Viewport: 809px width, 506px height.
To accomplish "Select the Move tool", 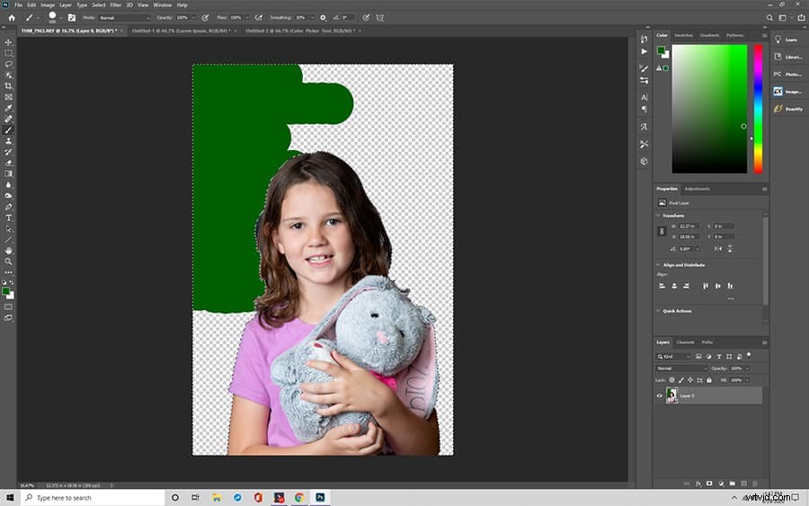I will click(x=8, y=42).
